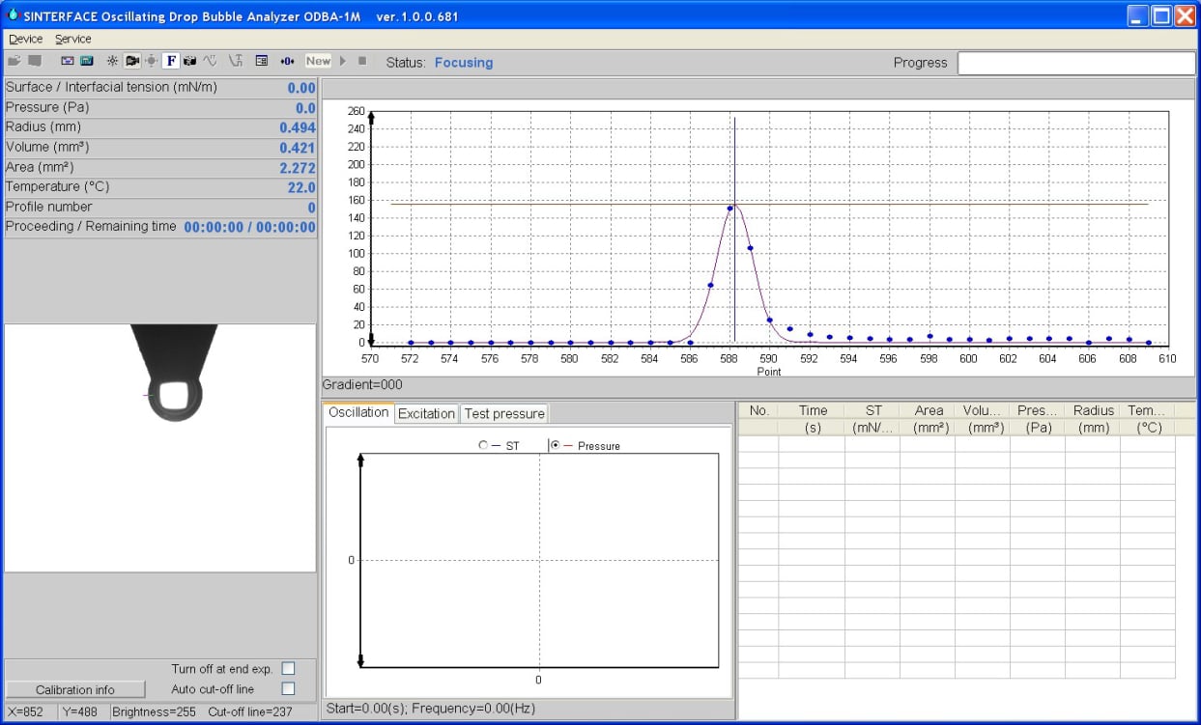
Task: Enable the Auto cut-off line checkbox
Action: pos(288,688)
